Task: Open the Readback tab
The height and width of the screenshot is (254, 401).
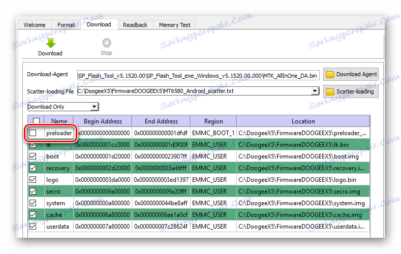Action: coord(135,25)
